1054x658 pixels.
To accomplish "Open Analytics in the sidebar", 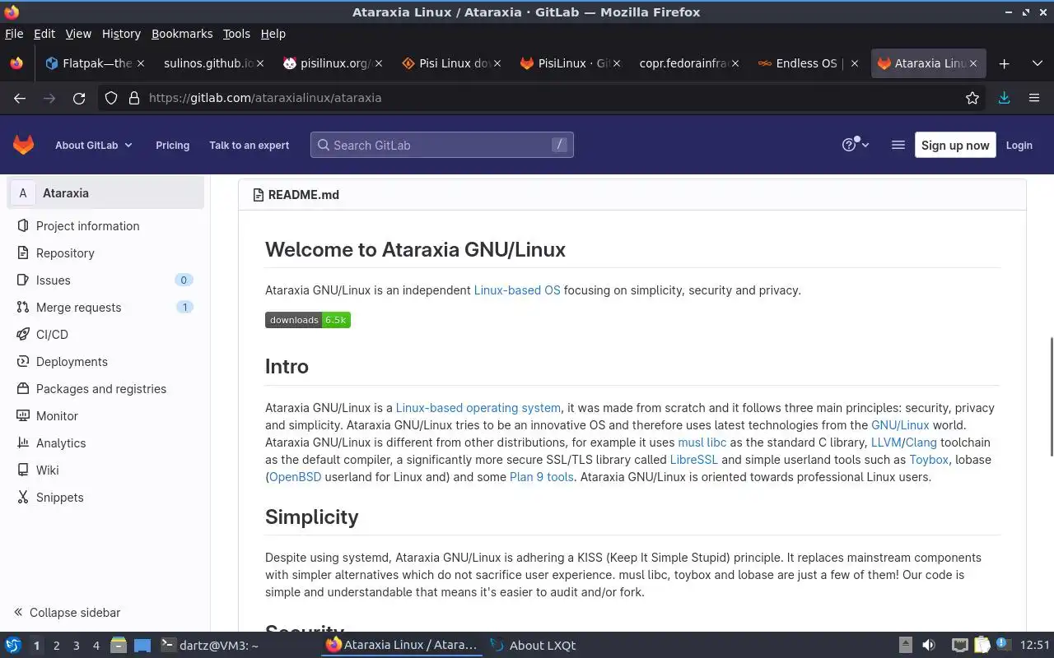I will [x=105, y=443].
